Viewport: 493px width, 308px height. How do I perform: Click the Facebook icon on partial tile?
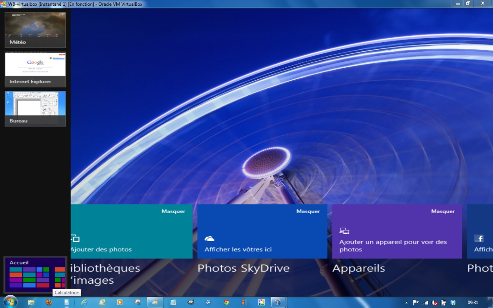click(479, 239)
